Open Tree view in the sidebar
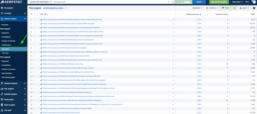This screenshot has width=257, height=114. [5, 53]
